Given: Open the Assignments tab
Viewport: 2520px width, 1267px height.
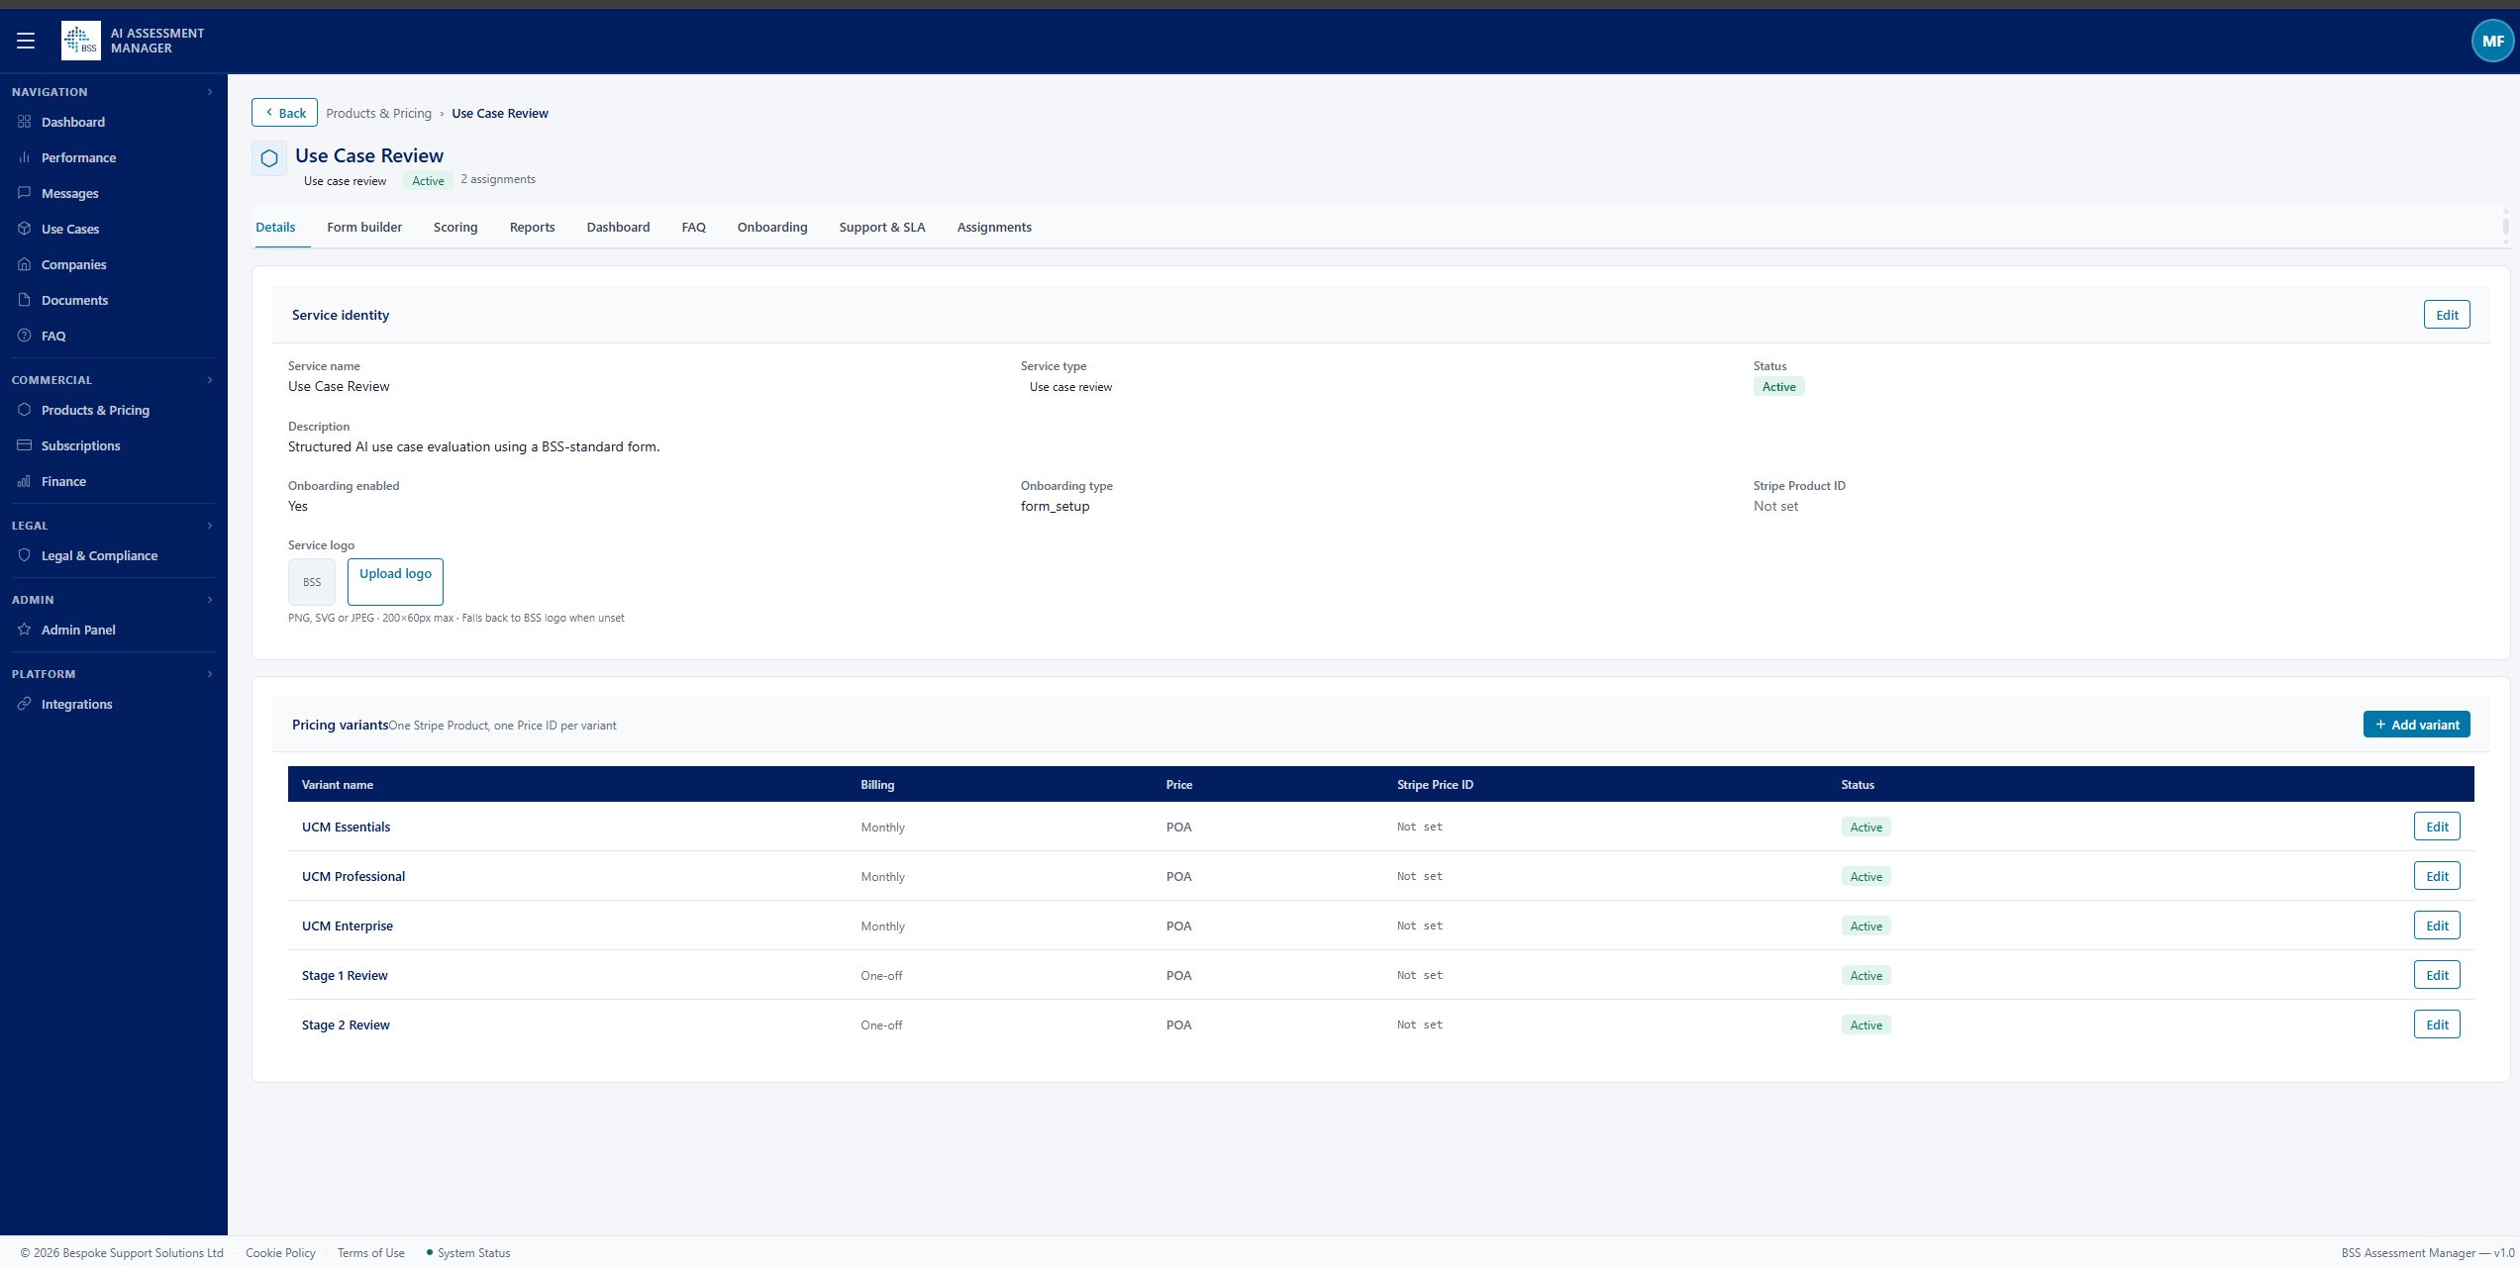Looking at the screenshot, I should click(x=993, y=227).
